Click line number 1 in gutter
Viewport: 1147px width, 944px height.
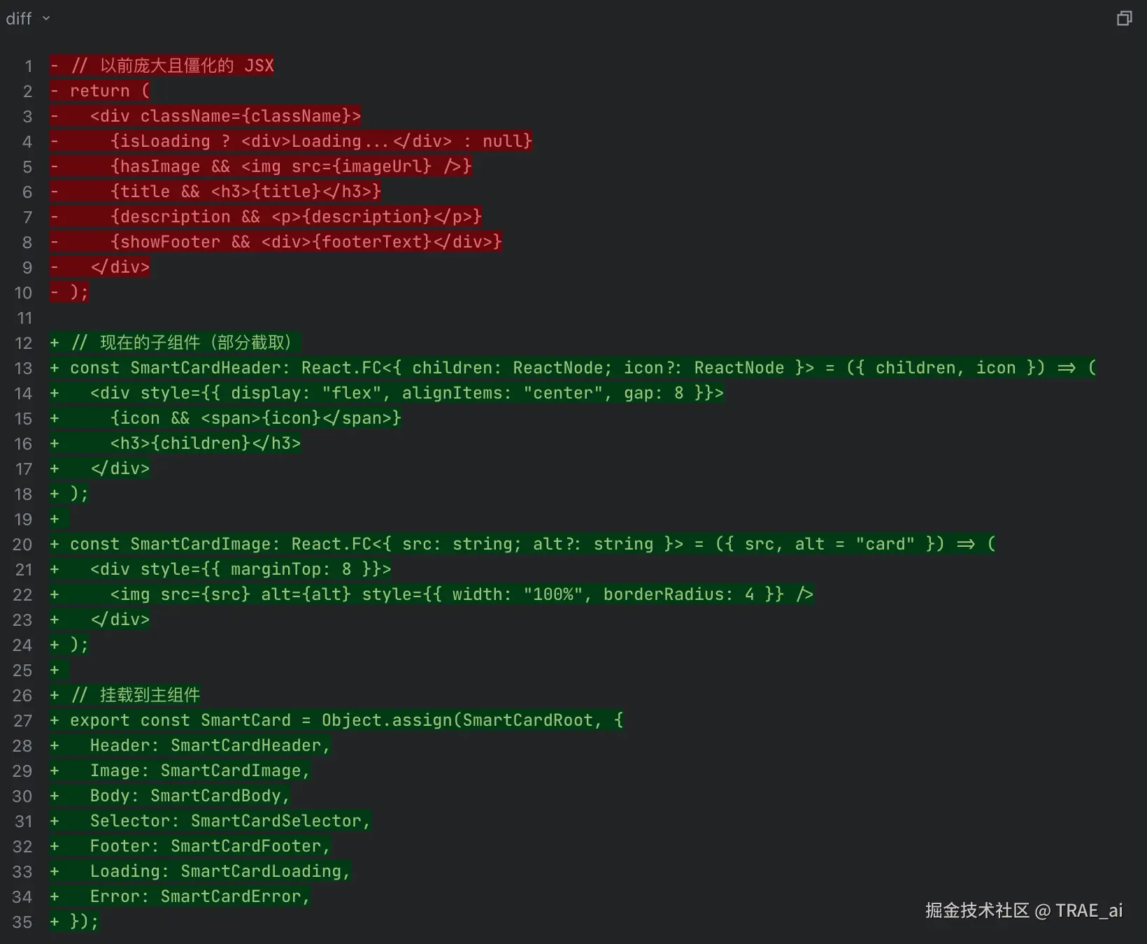pyautogui.click(x=28, y=66)
